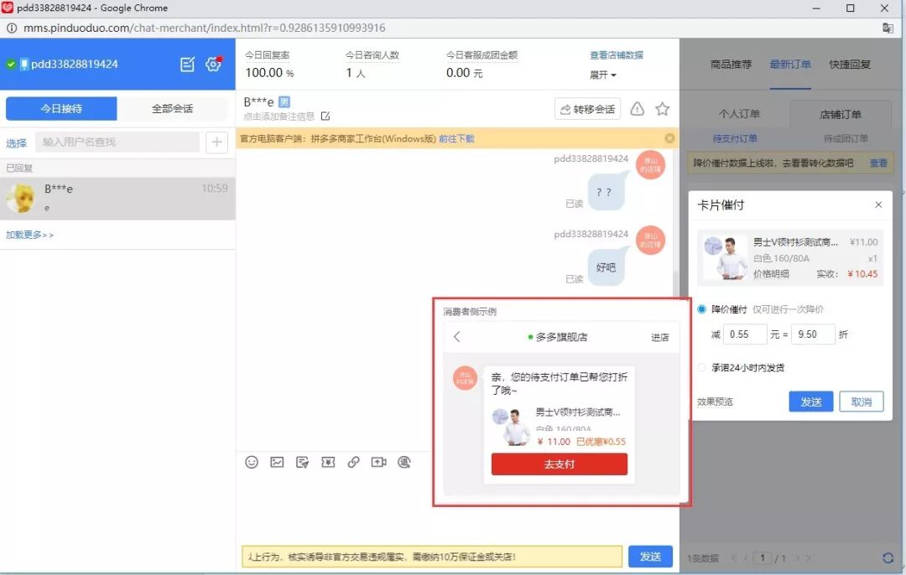Click the chat area scrollbar
The width and height of the screenshot is (906, 575).
675,286
